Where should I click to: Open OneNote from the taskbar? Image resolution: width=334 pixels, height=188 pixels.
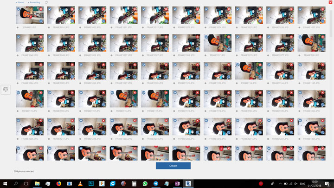coord(177,183)
